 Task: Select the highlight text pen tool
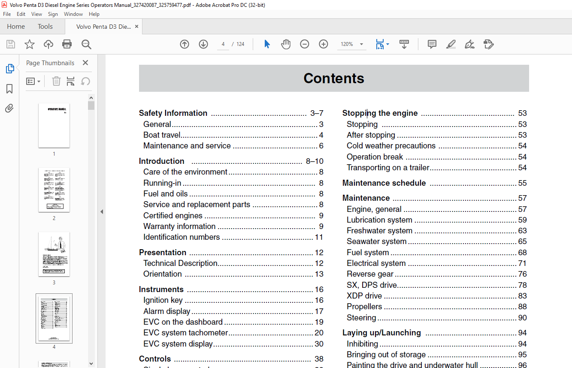(x=451, y=44)
